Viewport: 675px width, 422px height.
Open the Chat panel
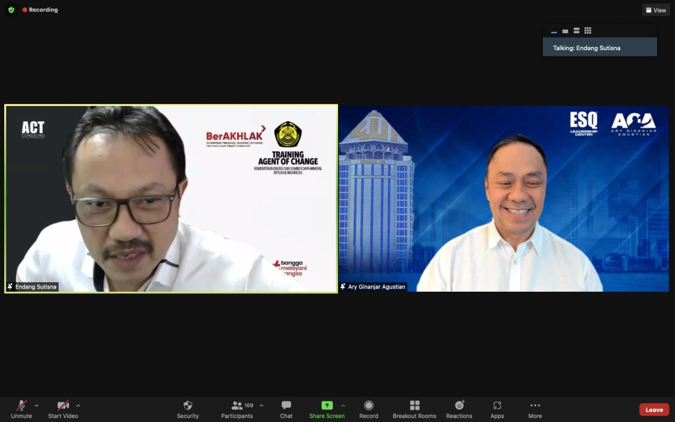click(x=286, y=409)
